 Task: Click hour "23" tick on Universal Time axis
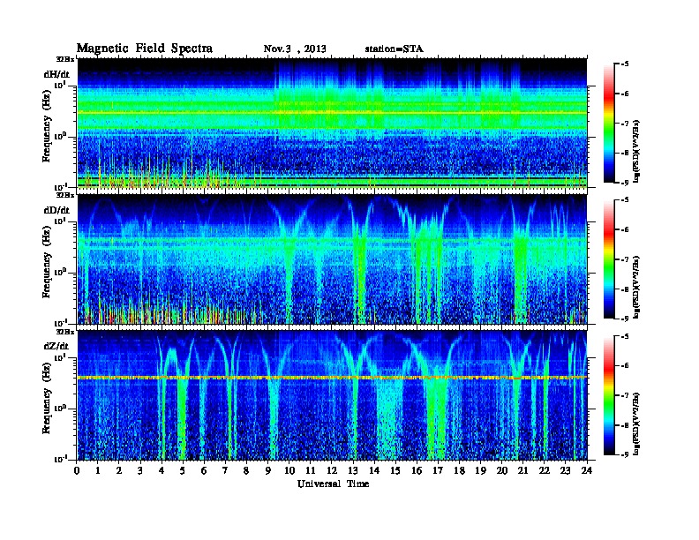pos(565,471)
